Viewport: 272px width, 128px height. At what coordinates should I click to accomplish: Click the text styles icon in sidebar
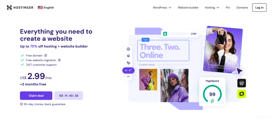coord(128,63)
